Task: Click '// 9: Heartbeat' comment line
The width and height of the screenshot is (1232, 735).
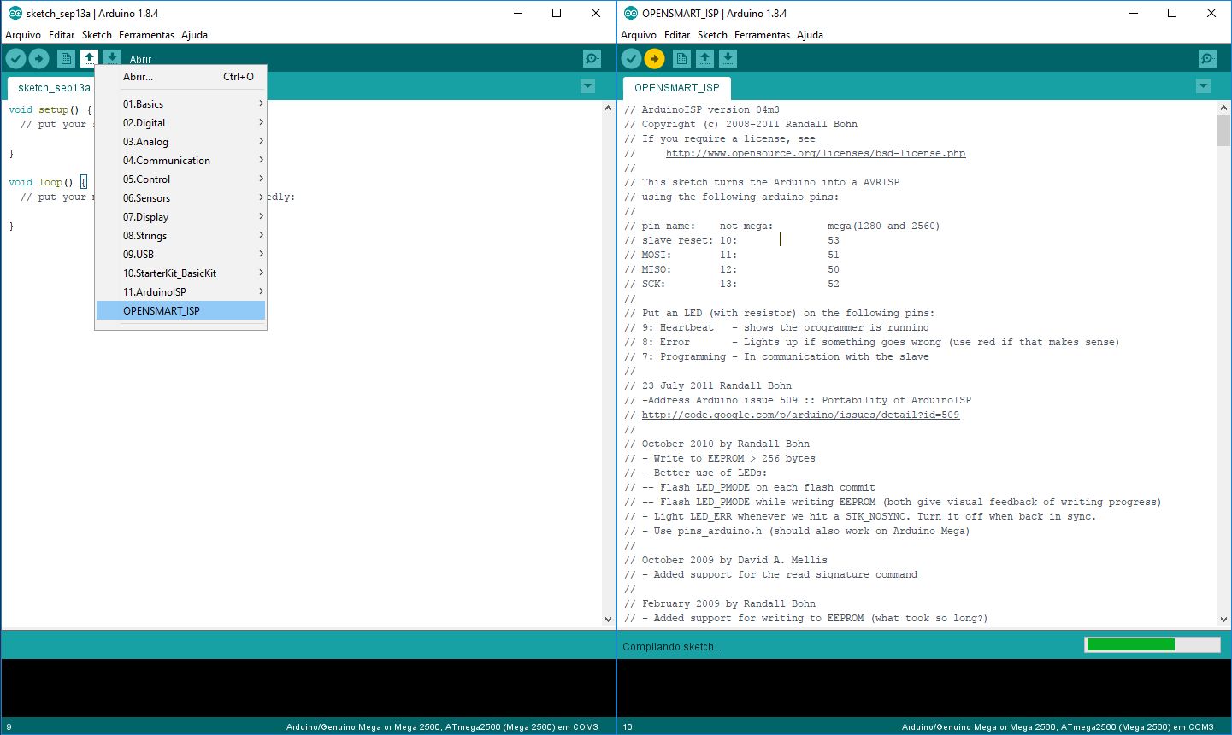Action: [776, 328]
